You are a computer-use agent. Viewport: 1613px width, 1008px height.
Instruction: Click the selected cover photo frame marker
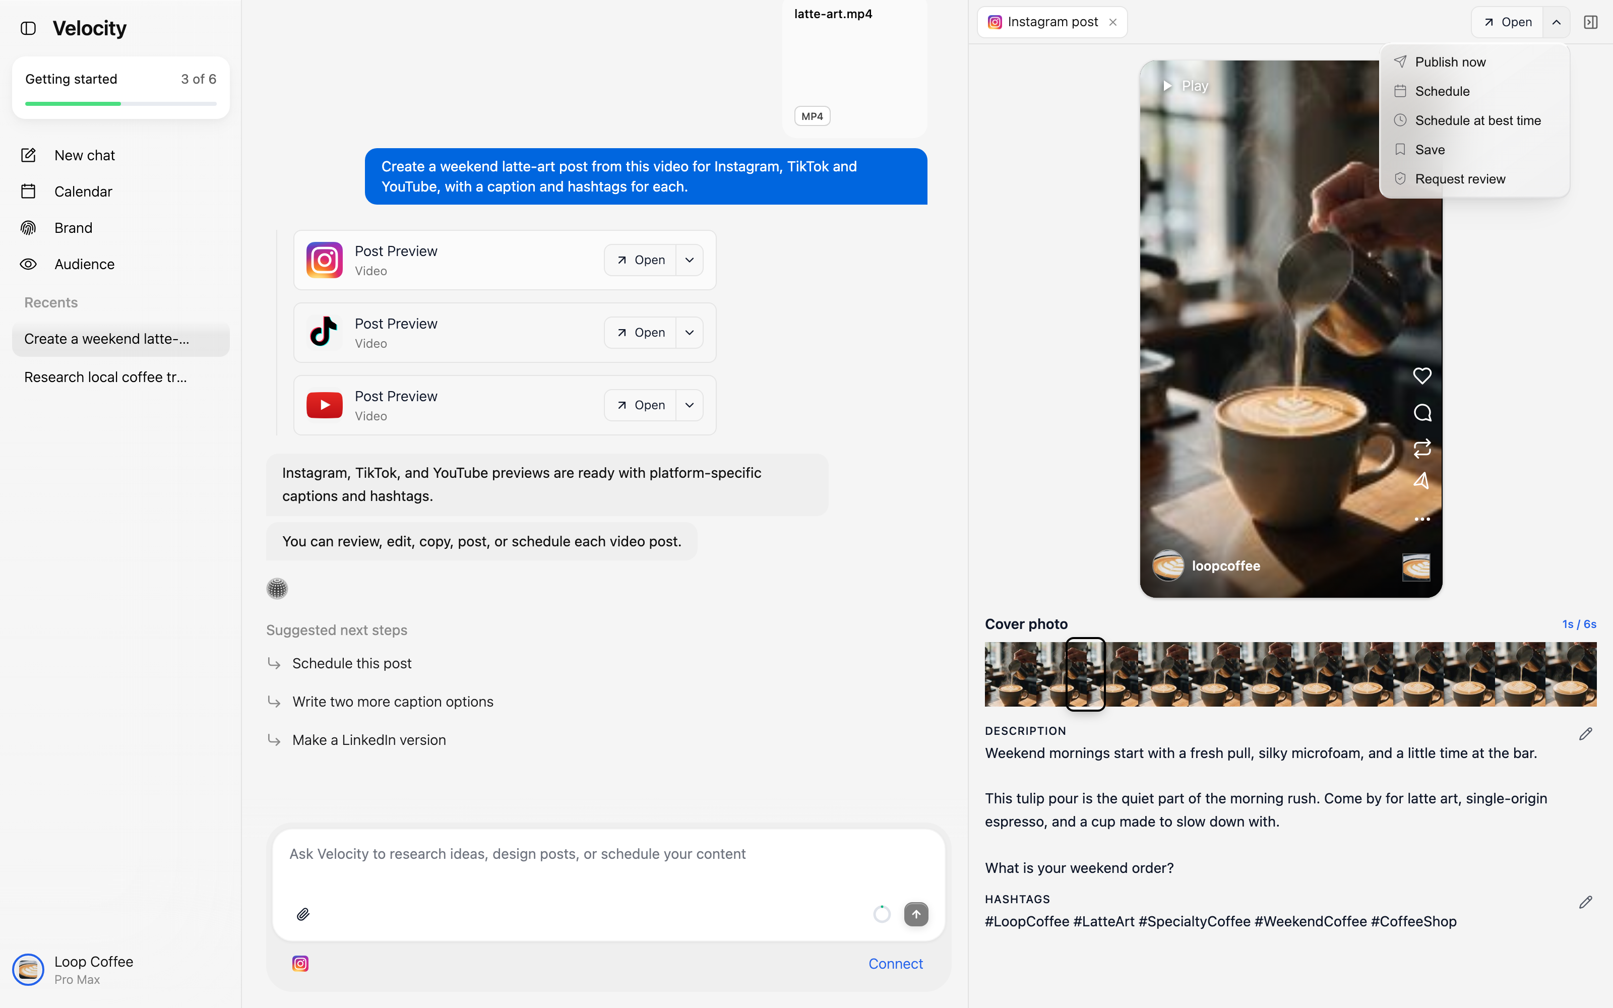[x=1085, y=674]
